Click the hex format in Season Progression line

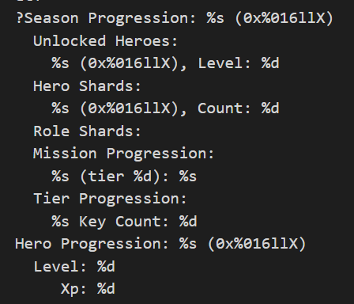284,19
